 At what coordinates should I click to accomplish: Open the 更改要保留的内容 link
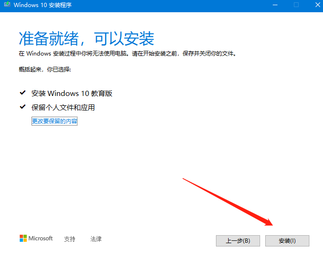tap(54, 121)
